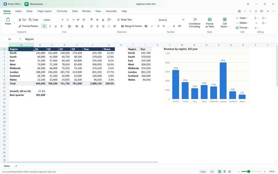The height and width of the screenshot is (174, 278).
Task: Align text to the right
Action: [103, 26]
